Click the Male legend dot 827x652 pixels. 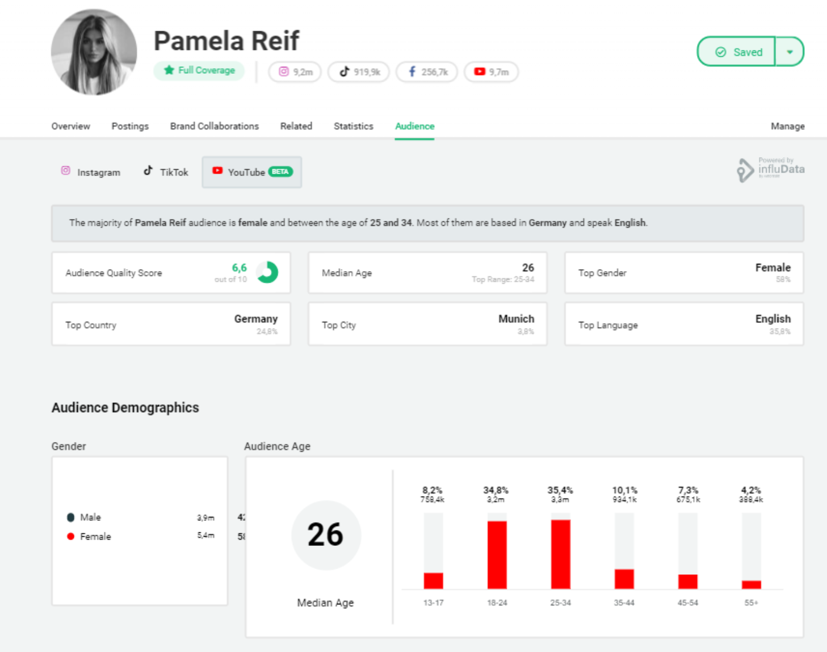pos(71,517)
